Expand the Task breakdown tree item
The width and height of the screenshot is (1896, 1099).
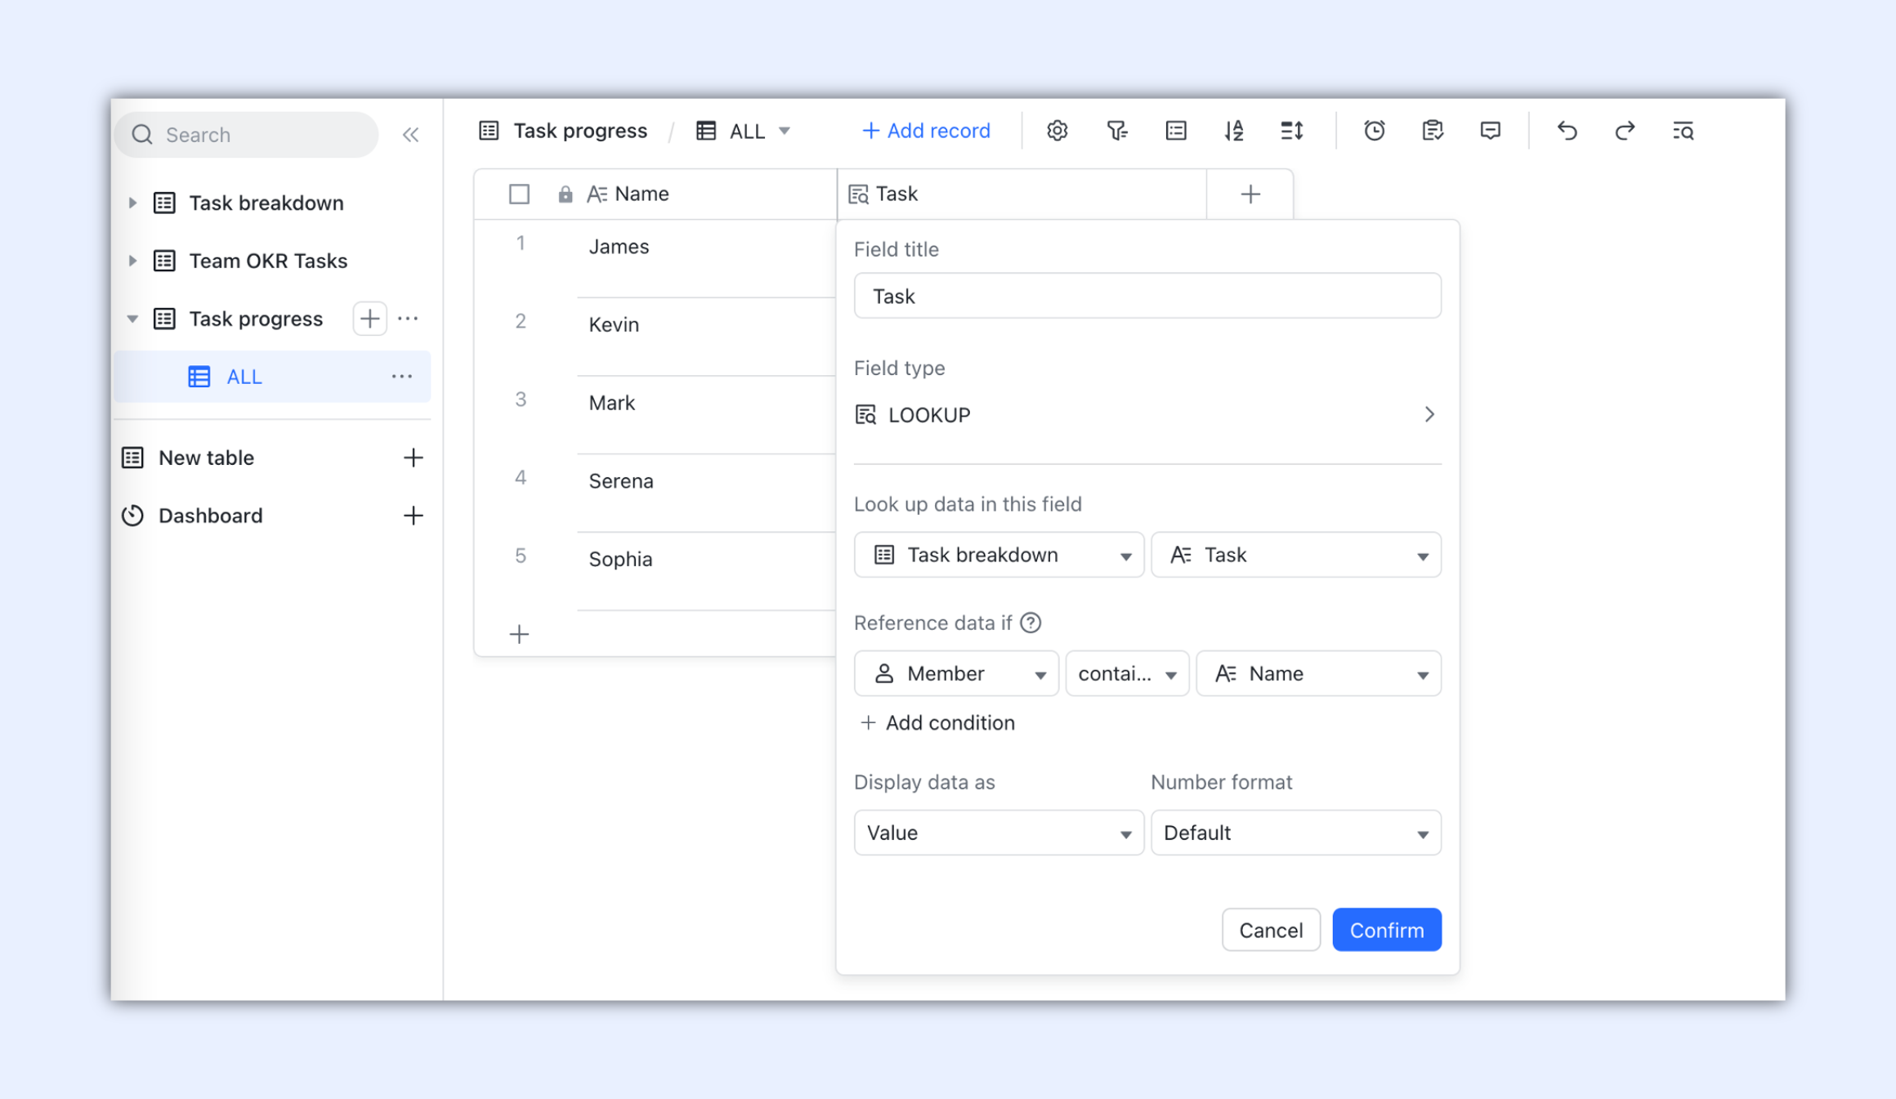[x=132, y=203]
